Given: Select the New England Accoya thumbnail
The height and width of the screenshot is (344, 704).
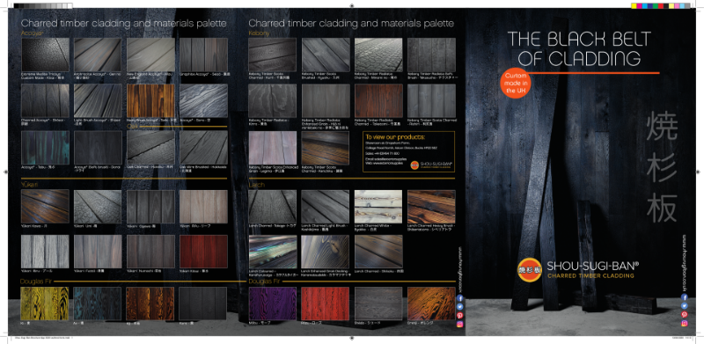Looking at the screenshot, I should 150,55.
